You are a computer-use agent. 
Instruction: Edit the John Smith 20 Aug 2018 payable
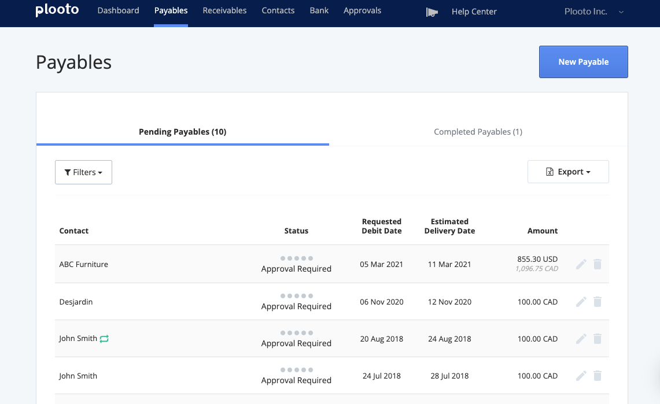(x=581, y=339)
